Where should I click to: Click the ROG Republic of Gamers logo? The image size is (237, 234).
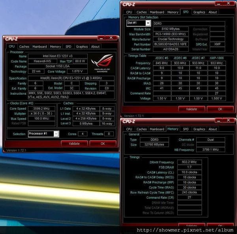point(102,63)
